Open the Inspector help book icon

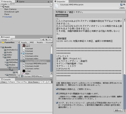point(121,4)
